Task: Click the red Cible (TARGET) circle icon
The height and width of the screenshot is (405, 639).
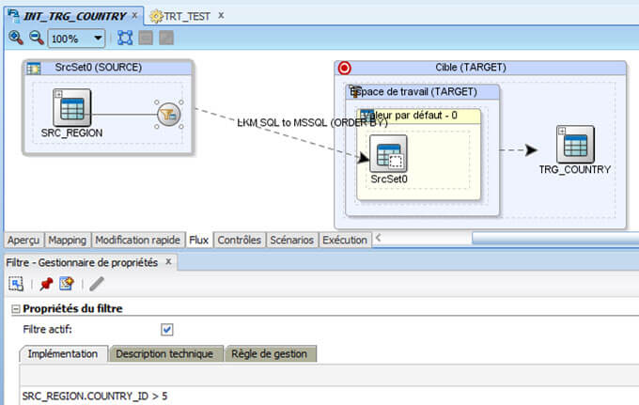Action: coord(344,68)
